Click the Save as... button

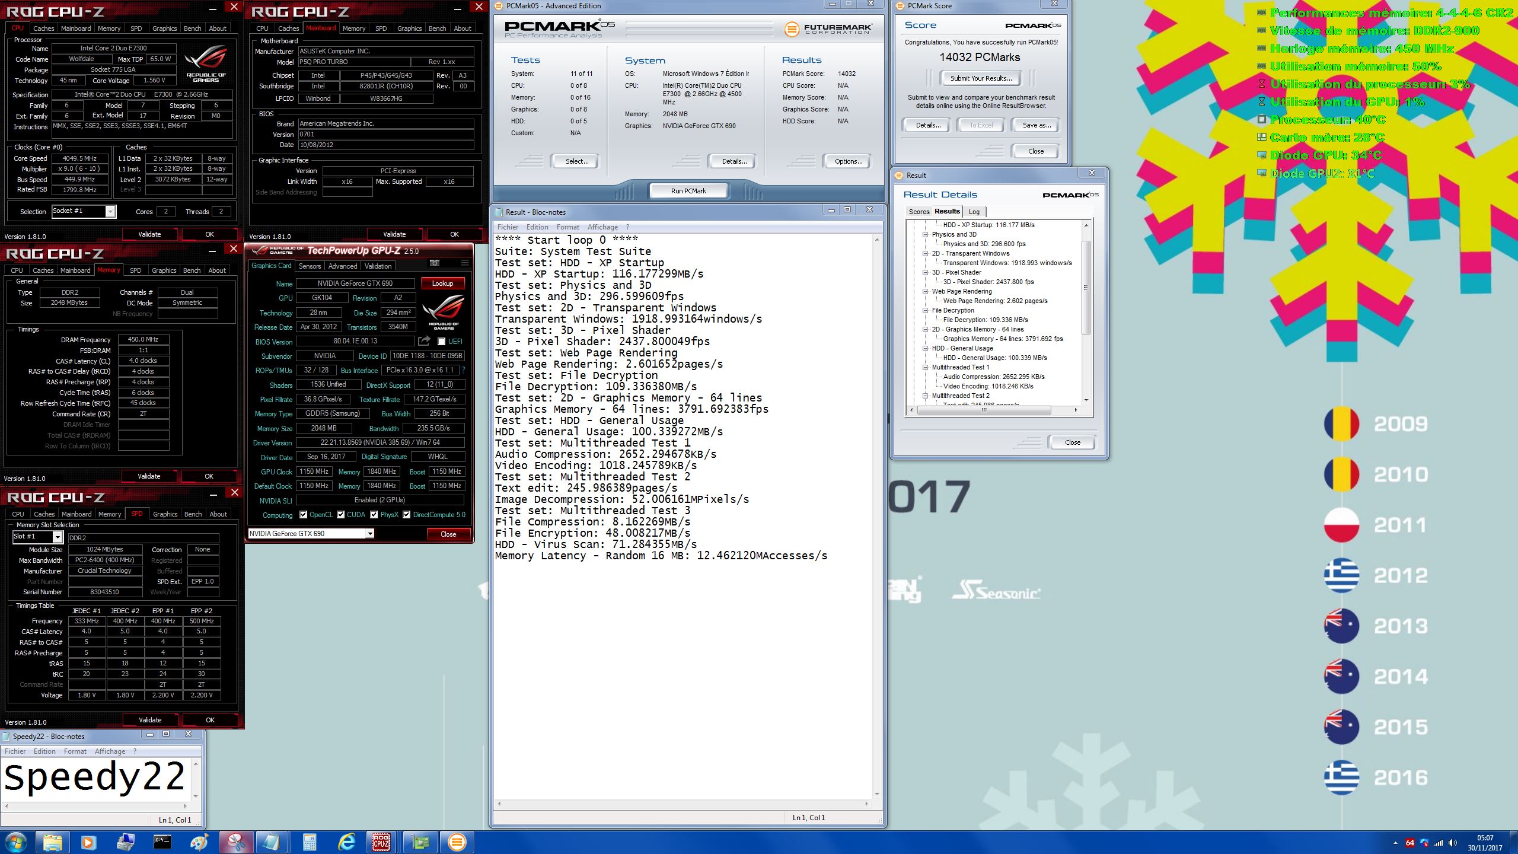1037,125
